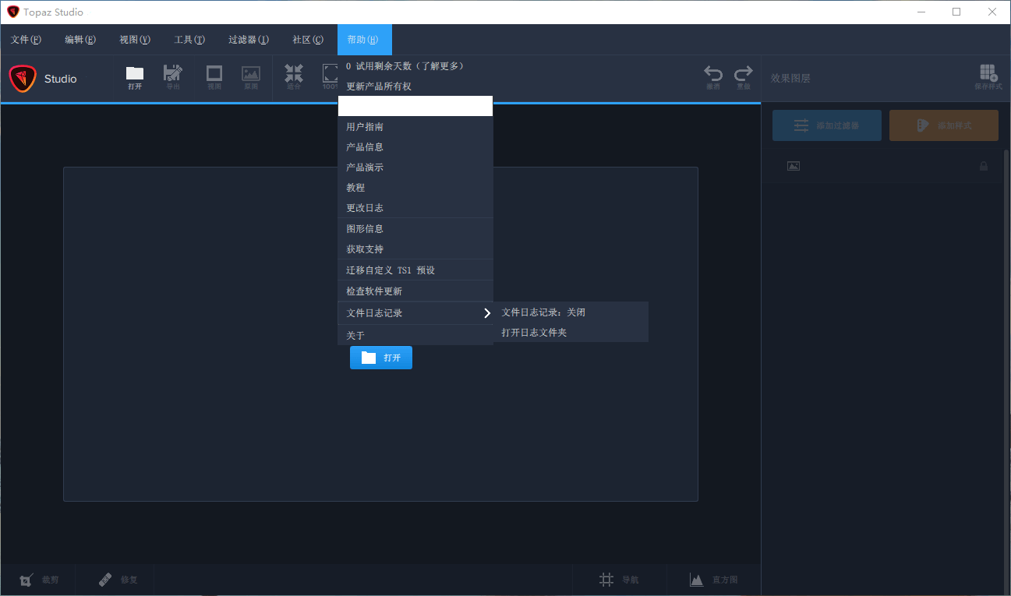The height and width of the screenshot is (596, 1011).
Task: Toggle the lock on the image layer
Action: pos(983,166)
